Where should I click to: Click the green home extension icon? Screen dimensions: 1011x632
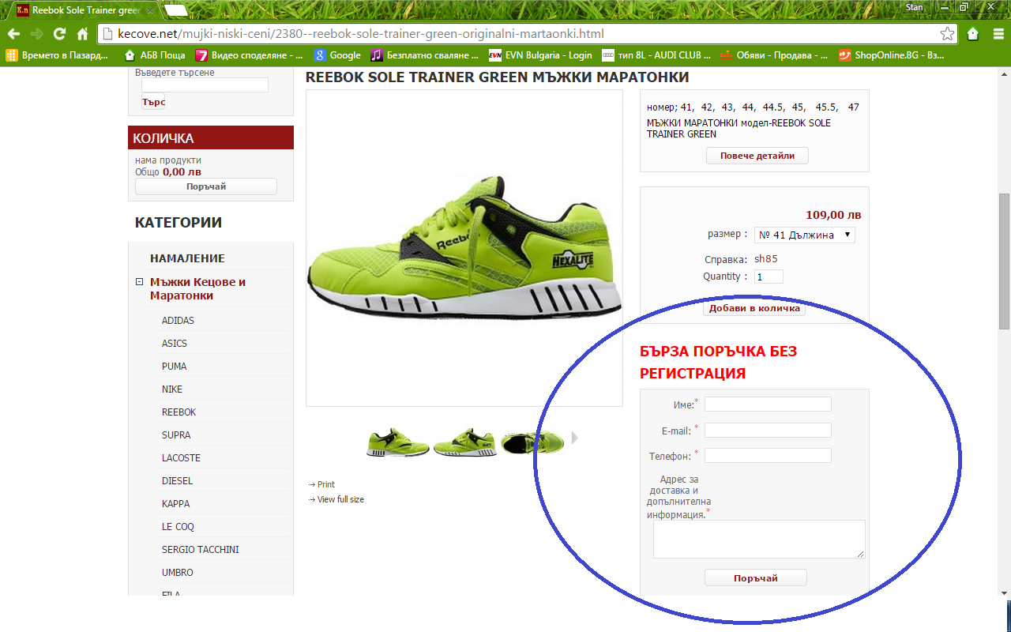[x=973, y=34]
